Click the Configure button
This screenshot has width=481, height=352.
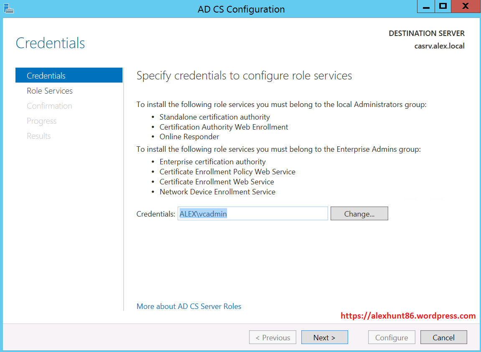[391, 337]
